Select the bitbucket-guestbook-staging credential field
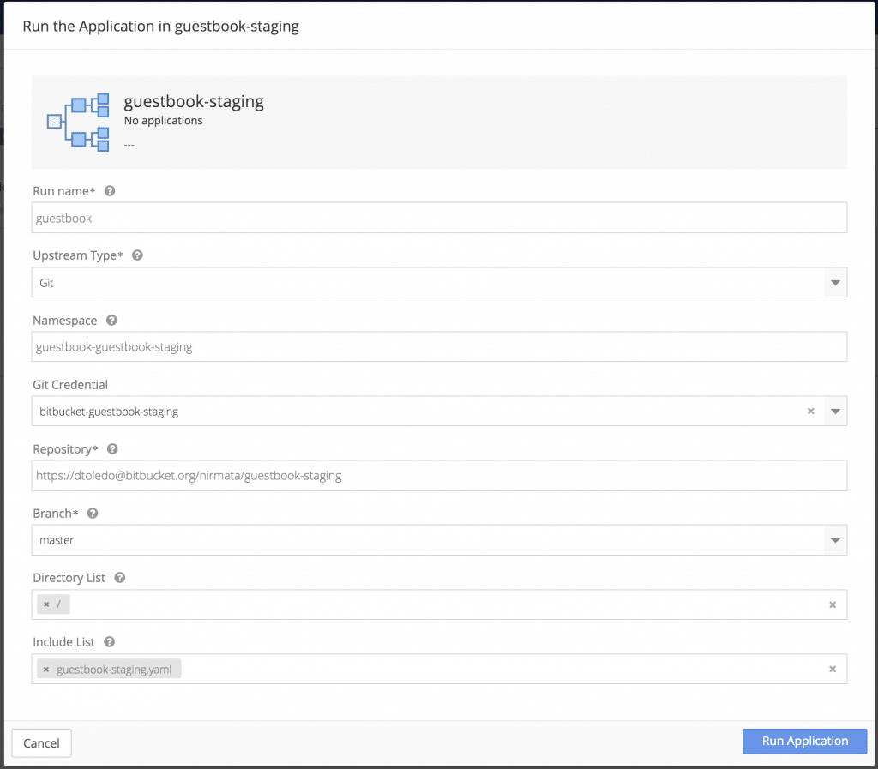Screen dimensions: 878x769 point(439,412)
